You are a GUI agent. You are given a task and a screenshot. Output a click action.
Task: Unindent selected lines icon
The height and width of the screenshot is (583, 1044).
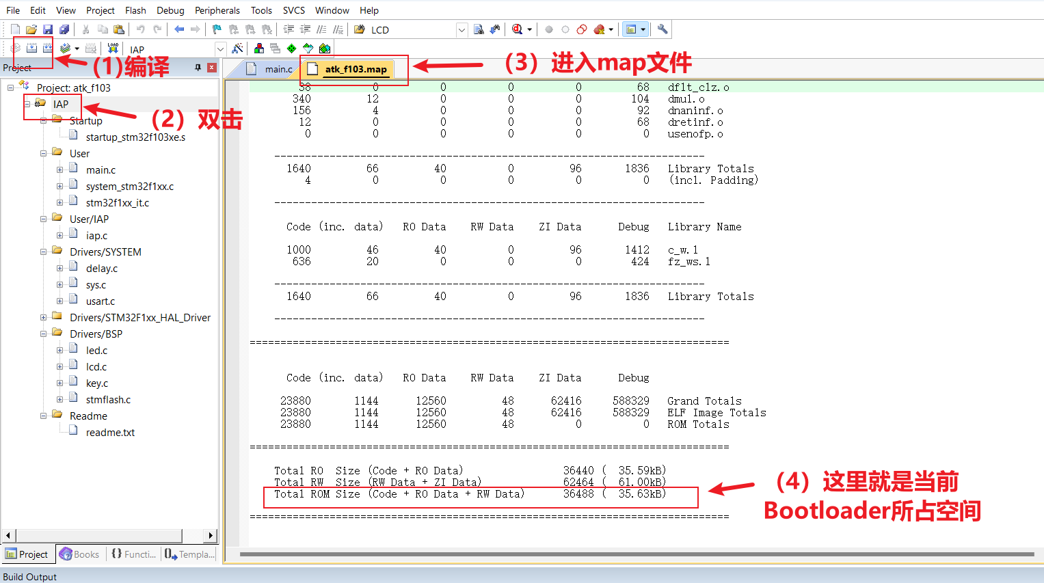(x=305, y=29)
